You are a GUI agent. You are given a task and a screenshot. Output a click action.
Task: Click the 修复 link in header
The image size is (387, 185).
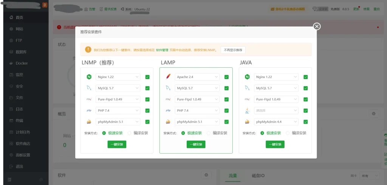tap(367, 9)
